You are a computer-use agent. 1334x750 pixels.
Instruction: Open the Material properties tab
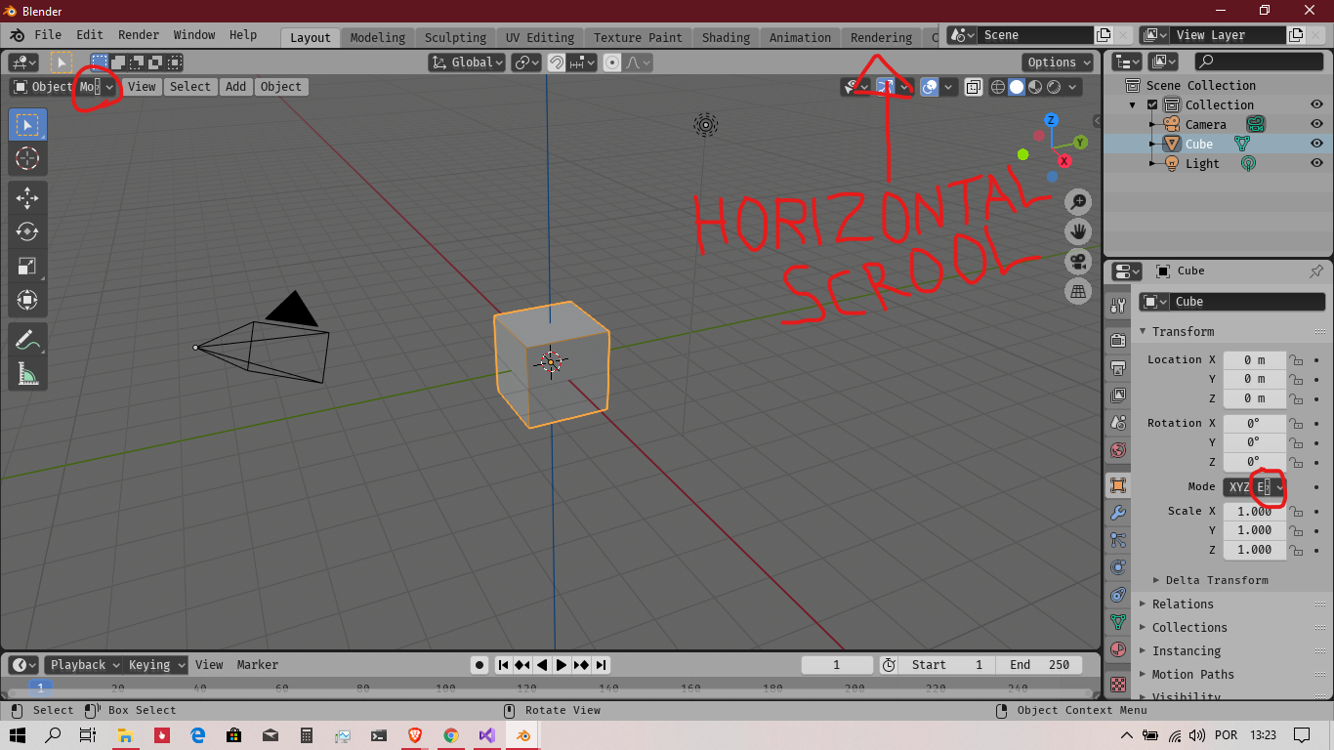coord(1118,649)
